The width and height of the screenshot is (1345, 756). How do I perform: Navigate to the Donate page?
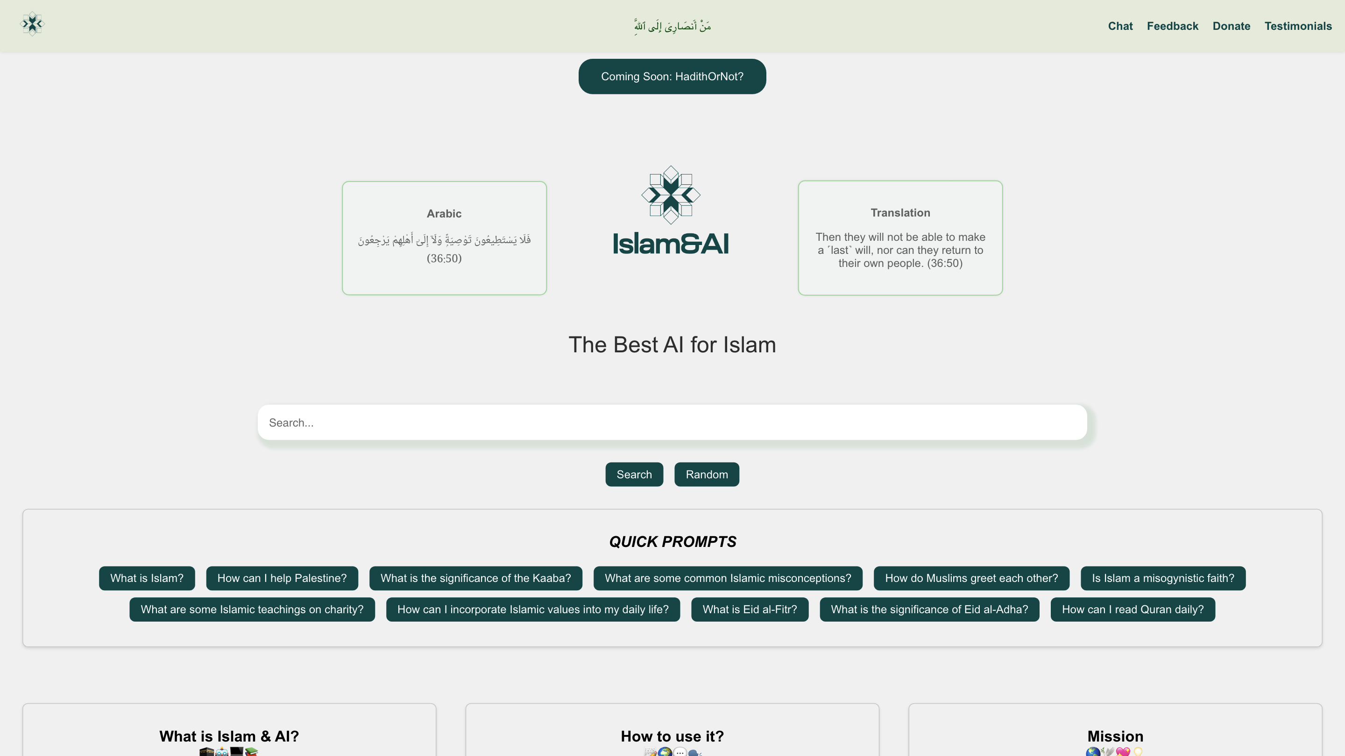(1231, 26)
